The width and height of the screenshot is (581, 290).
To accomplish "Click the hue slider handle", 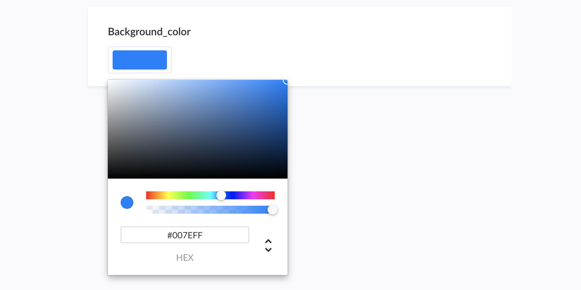I will 222,195.
